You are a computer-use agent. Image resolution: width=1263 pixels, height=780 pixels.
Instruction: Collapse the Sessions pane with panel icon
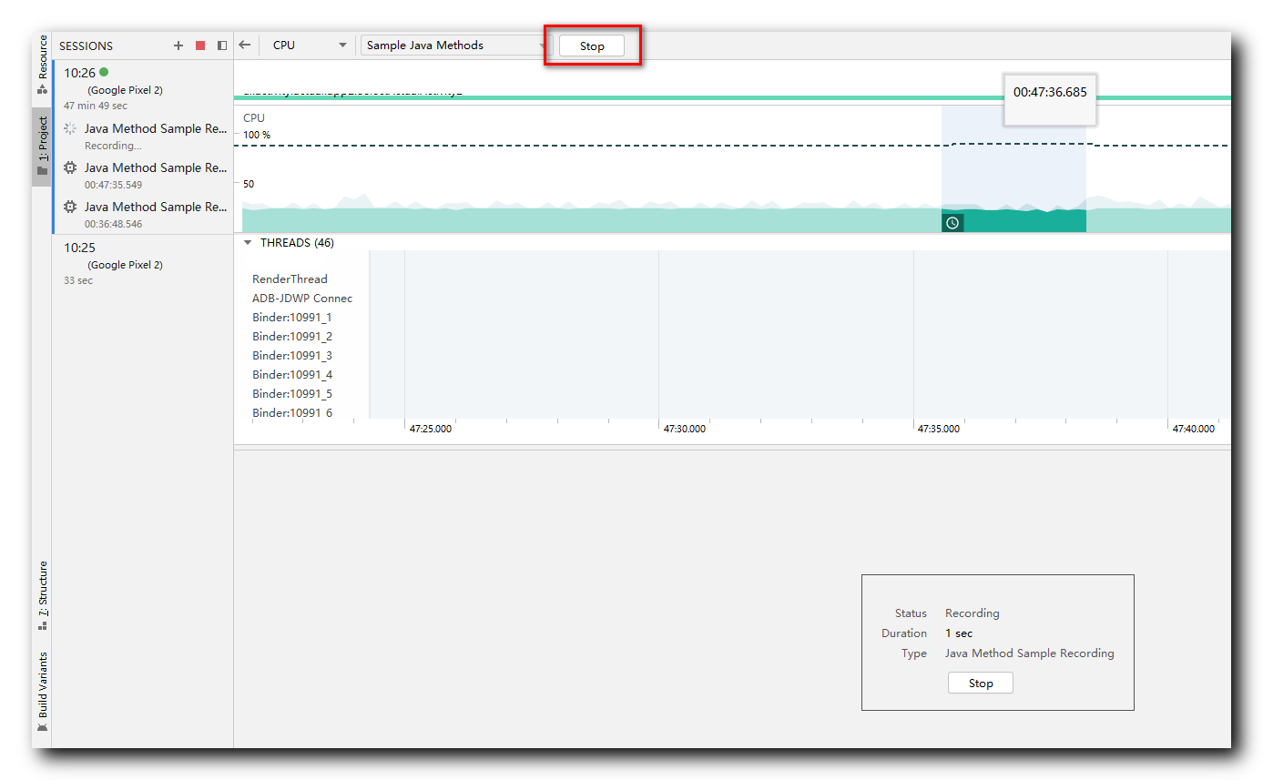(222, 46)
